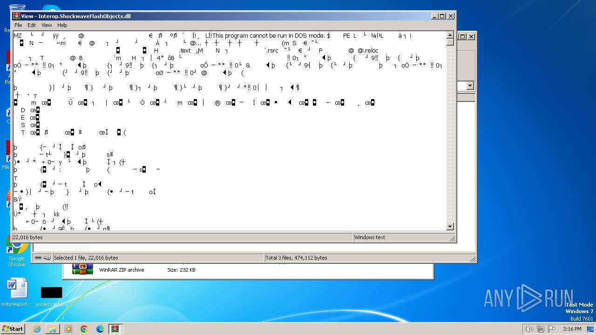Viewport: 596px width, 335px height.
Task: Open the address dropdown in WinRAR window
Action: (x=470, y=86)
